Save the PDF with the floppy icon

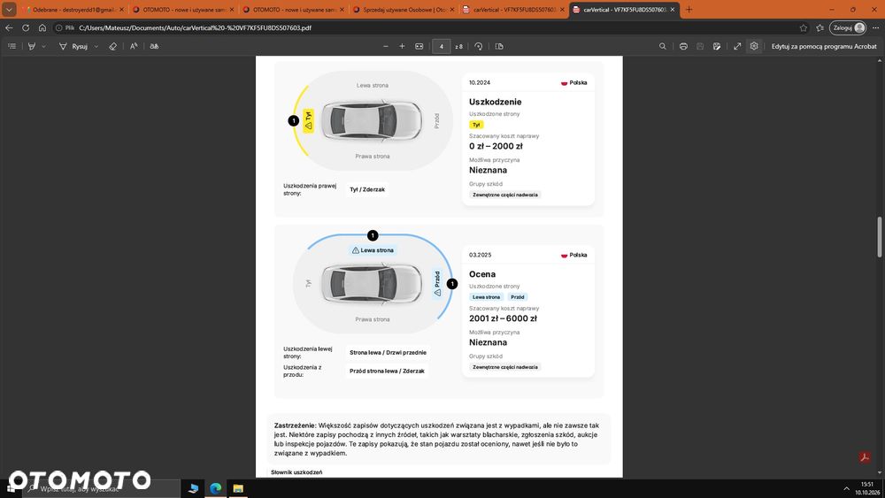[x=700, y=46]
